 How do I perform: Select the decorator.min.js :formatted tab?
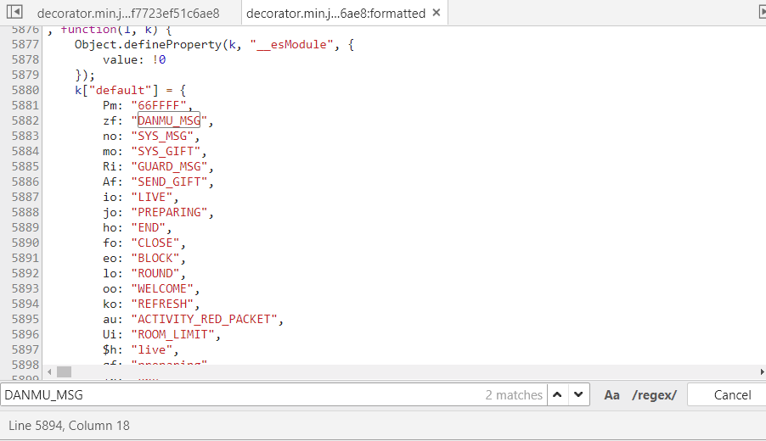(334, 14)
